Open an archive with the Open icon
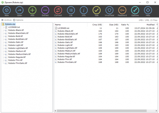The width and height of the screenshot is (159, 113). [x=19, y=10]
